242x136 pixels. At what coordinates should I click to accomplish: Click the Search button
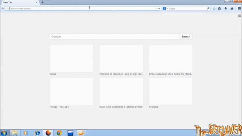pos(186,37)
